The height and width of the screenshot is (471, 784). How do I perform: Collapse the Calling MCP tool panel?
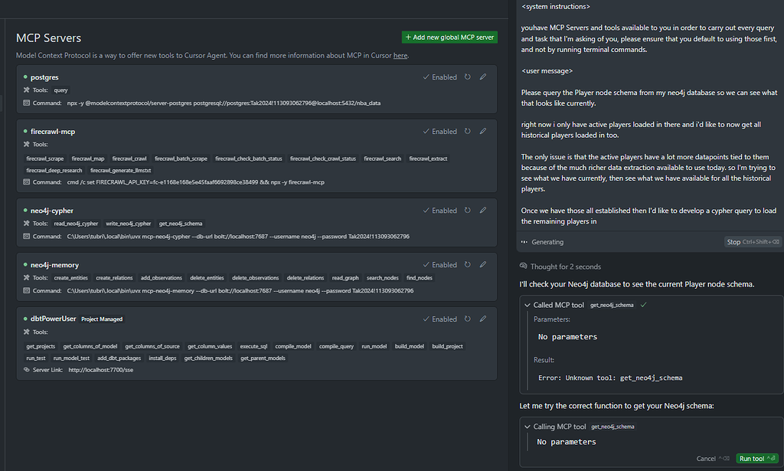click(528, 427)
